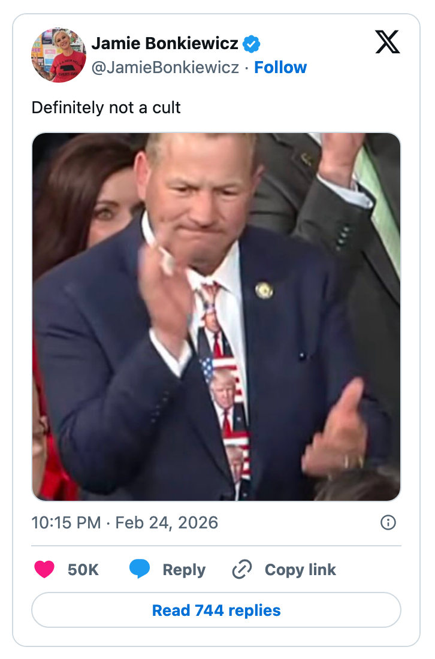The height and width of the screenshot is (659, 435).
Task: Click the chain link copy icon
Action: click(242, 569)
